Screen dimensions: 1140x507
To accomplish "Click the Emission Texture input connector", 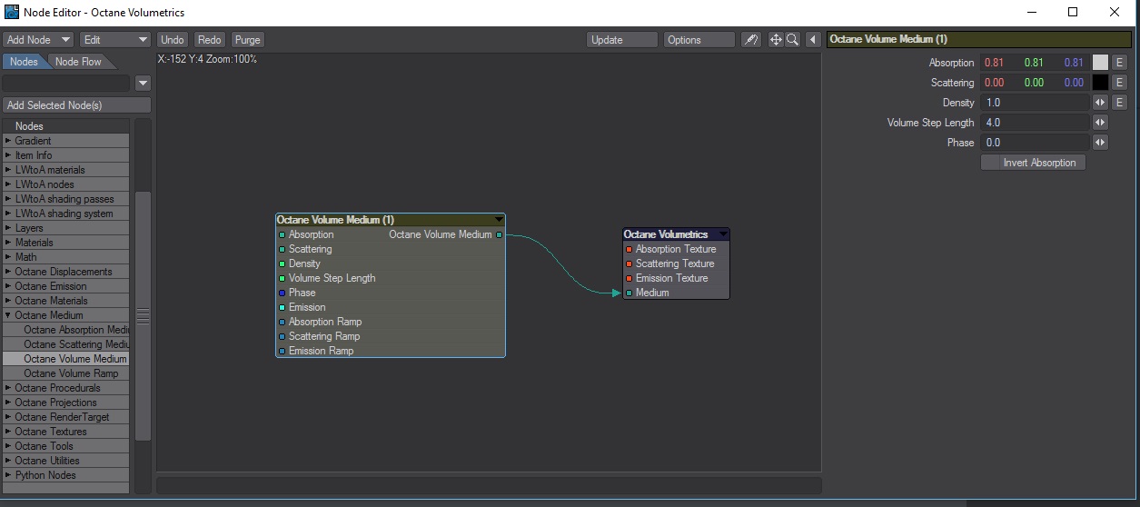I will (629, 278).
